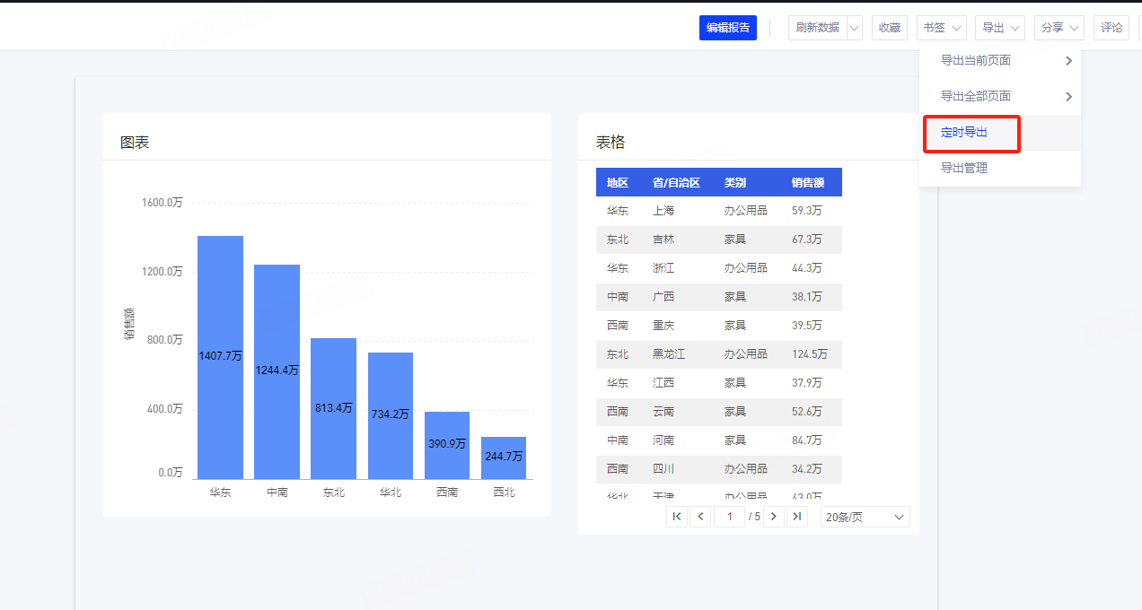Open the 书签 dropdown

tap(941, 28)
